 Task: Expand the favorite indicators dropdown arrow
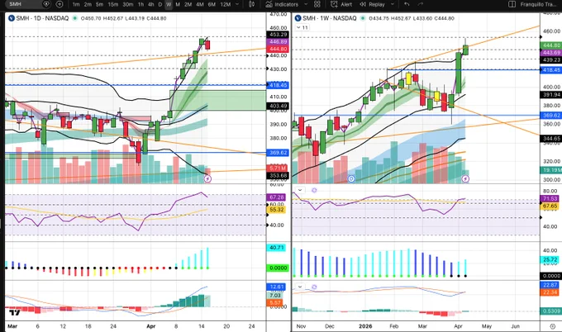(306, 5)
